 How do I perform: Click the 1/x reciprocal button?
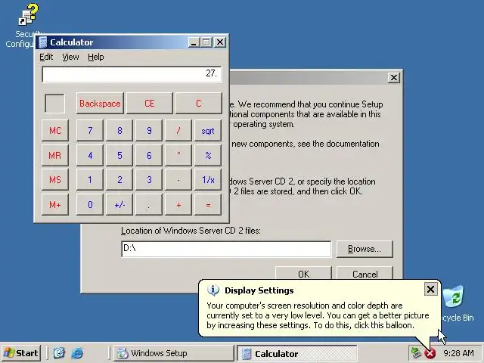(208, 180)
